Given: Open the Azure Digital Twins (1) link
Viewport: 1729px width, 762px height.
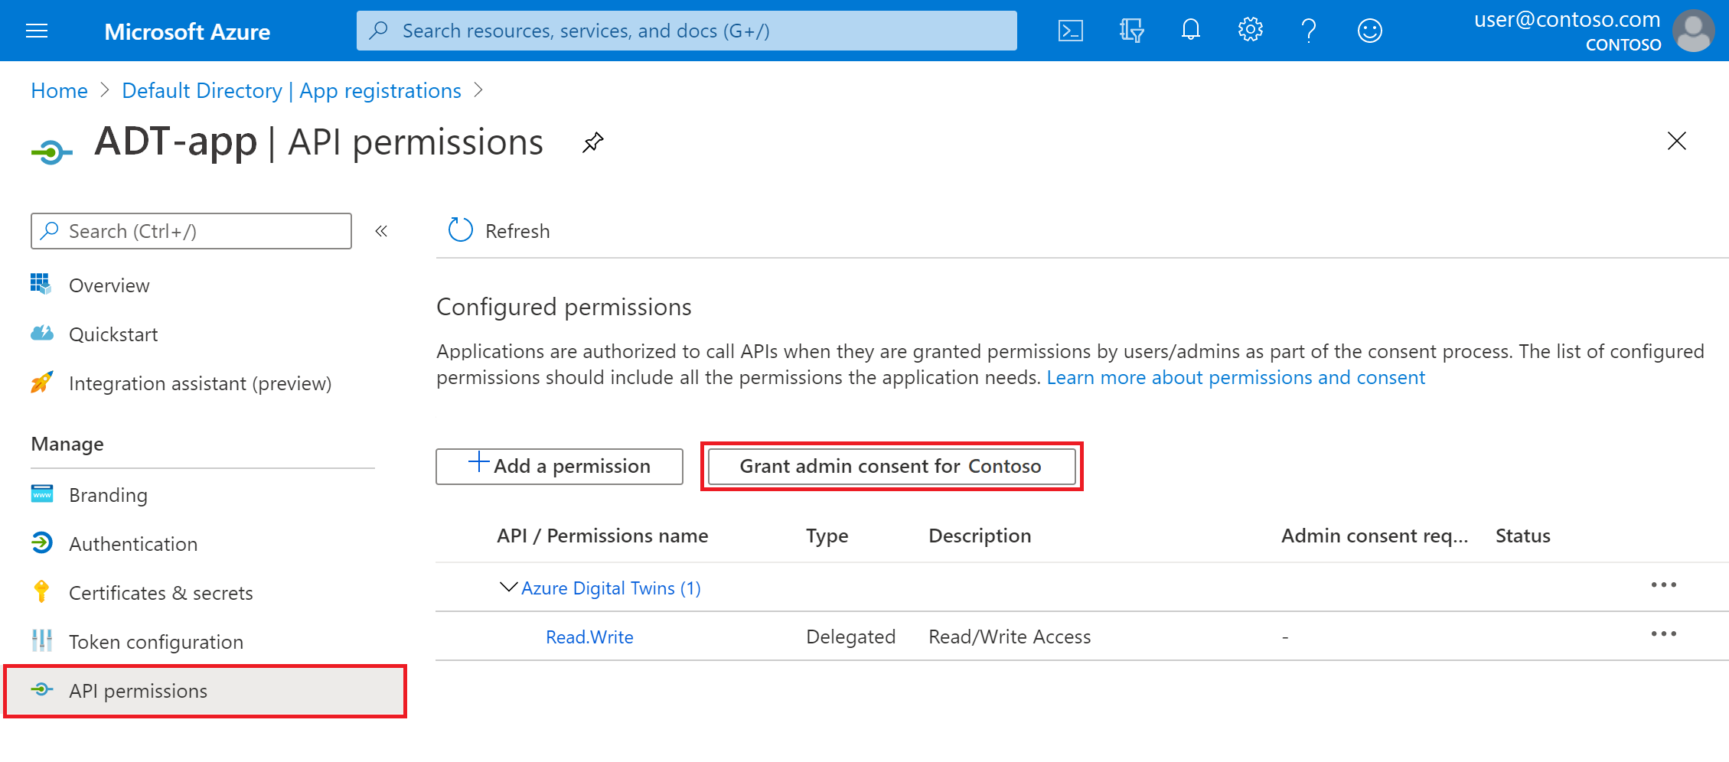Looking at the screenshot, I should (611, 588).
